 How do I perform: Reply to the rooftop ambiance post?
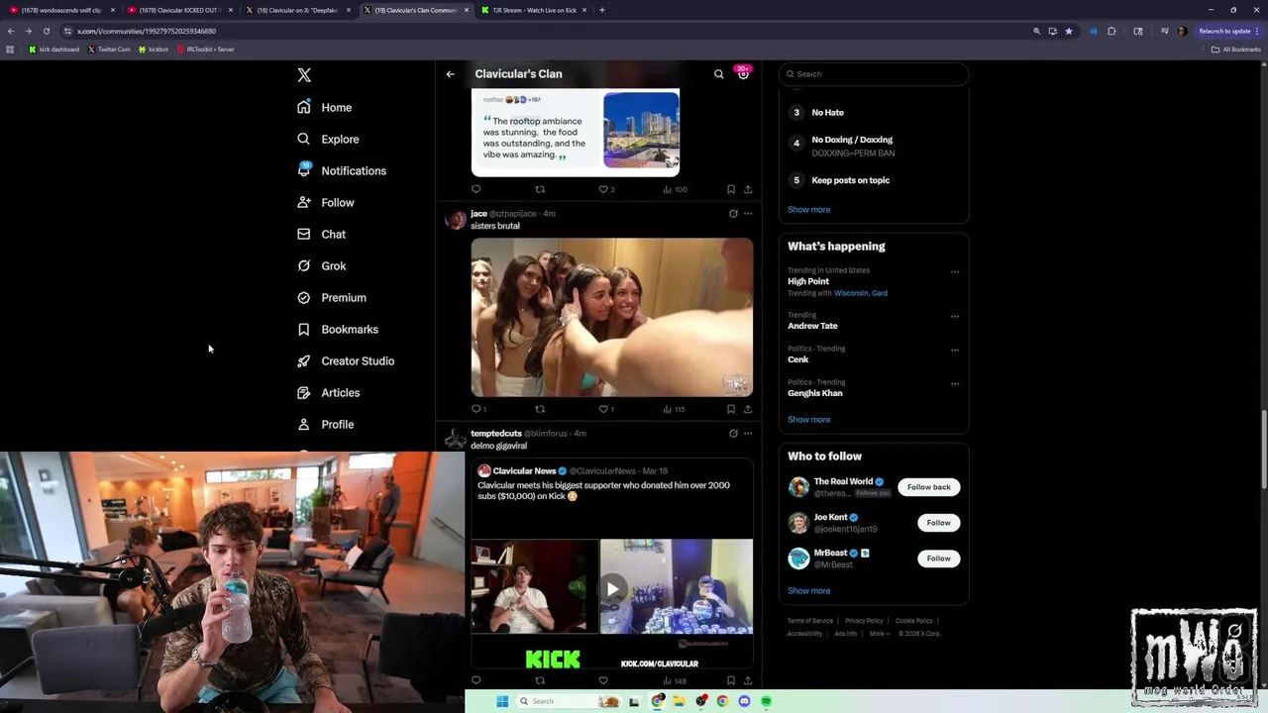pyautogui.click(x=476, y=189)
